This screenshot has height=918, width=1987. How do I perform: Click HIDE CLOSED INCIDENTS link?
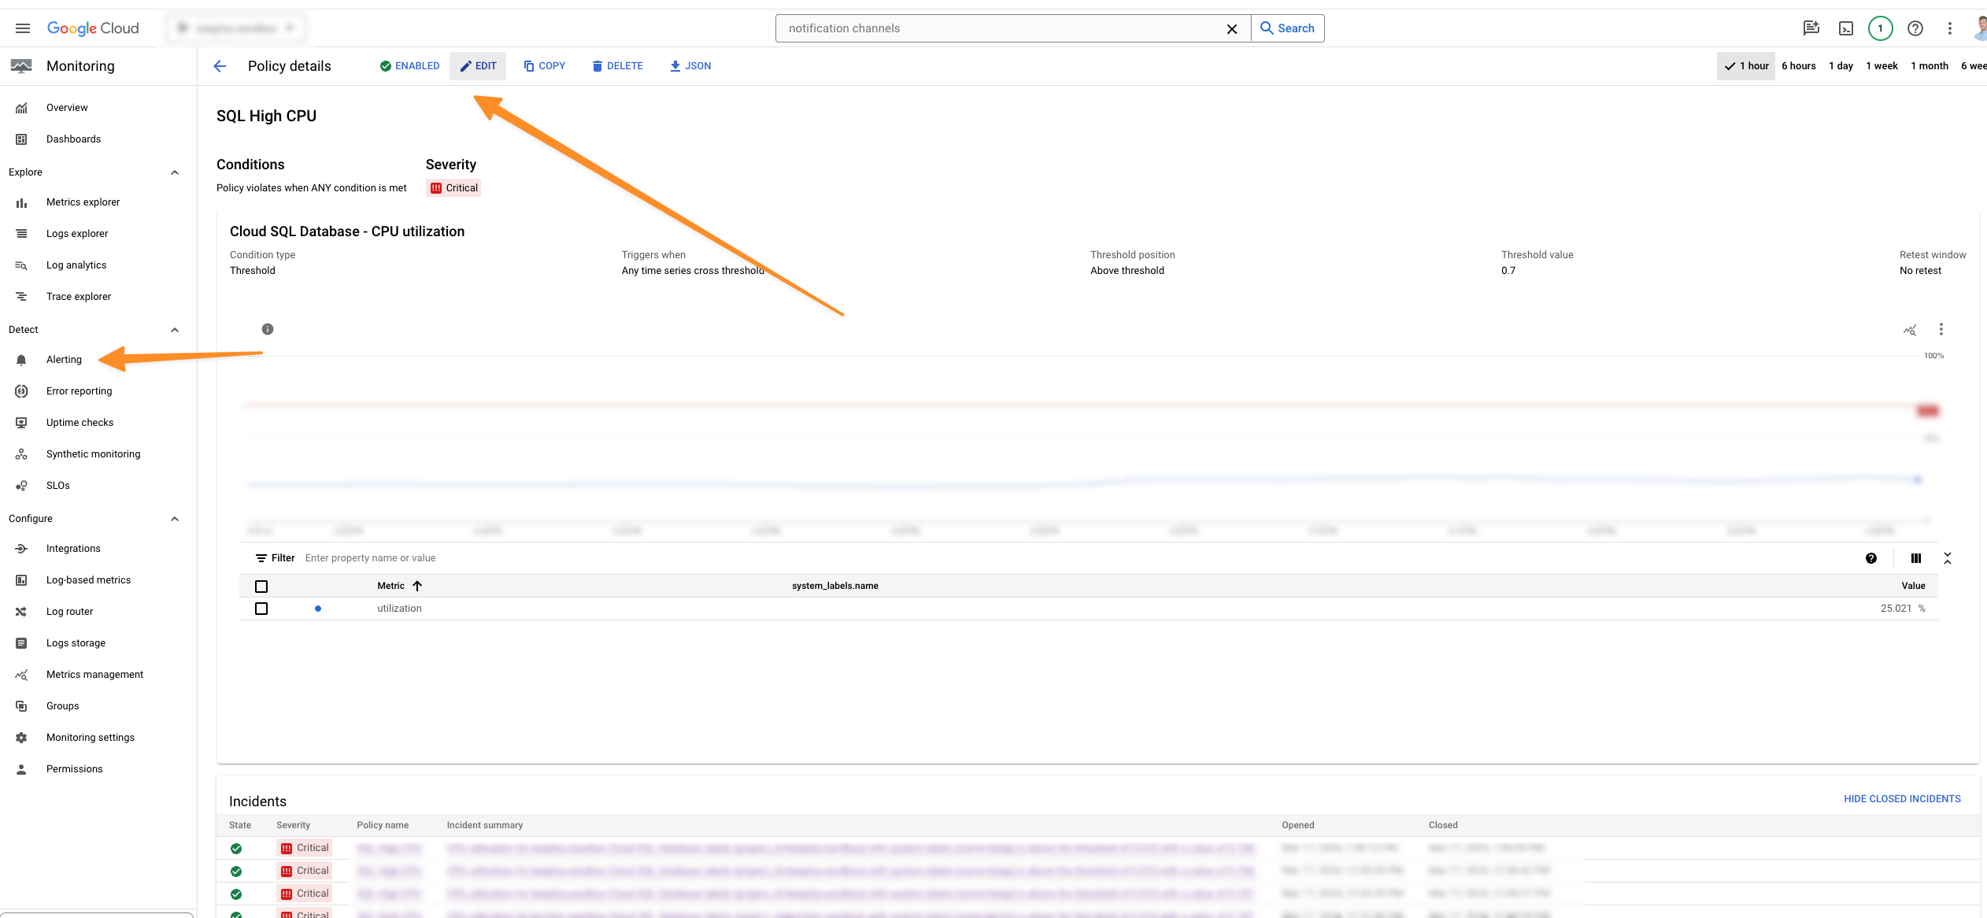1902,799
